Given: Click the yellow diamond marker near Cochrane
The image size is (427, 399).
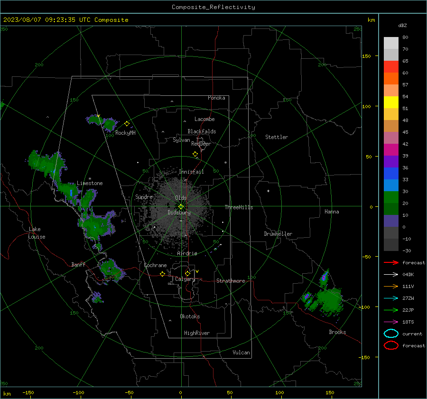Looking at the screenshot, I should [x=163, y=274].
